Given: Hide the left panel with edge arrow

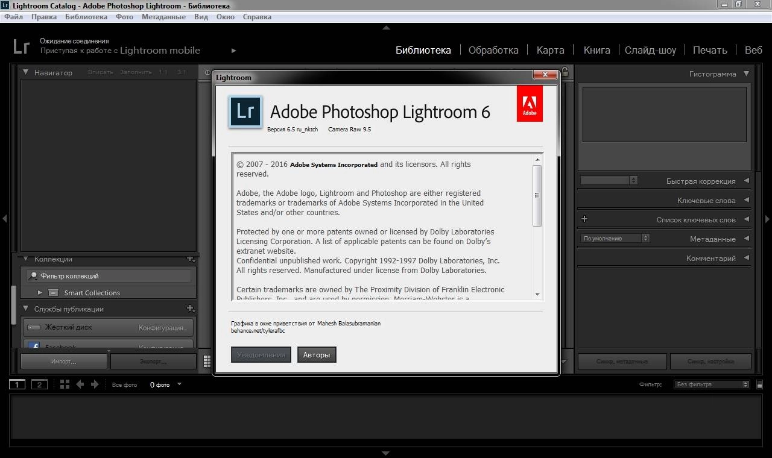Looking at the screenshot, I should [x=5, y=219].
